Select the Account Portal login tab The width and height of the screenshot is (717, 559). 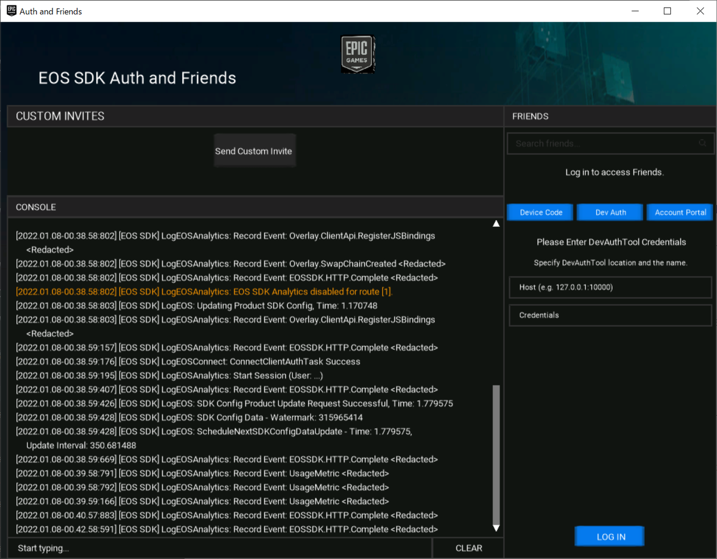681,213
